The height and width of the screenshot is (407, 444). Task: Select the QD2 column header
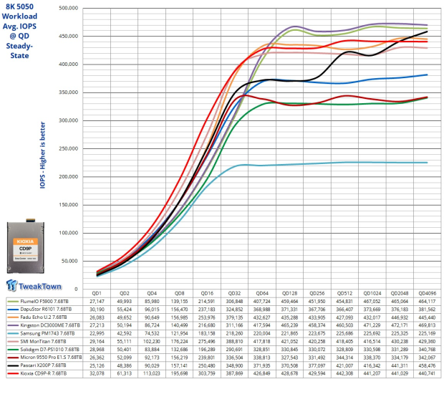pos(125,293)
